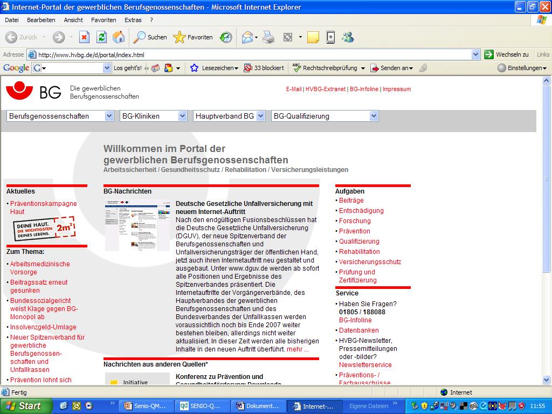Viewport: 552px width, 414px height.
Task: Click the Google logo in the toolbar
Action: [x=16, y=68]
